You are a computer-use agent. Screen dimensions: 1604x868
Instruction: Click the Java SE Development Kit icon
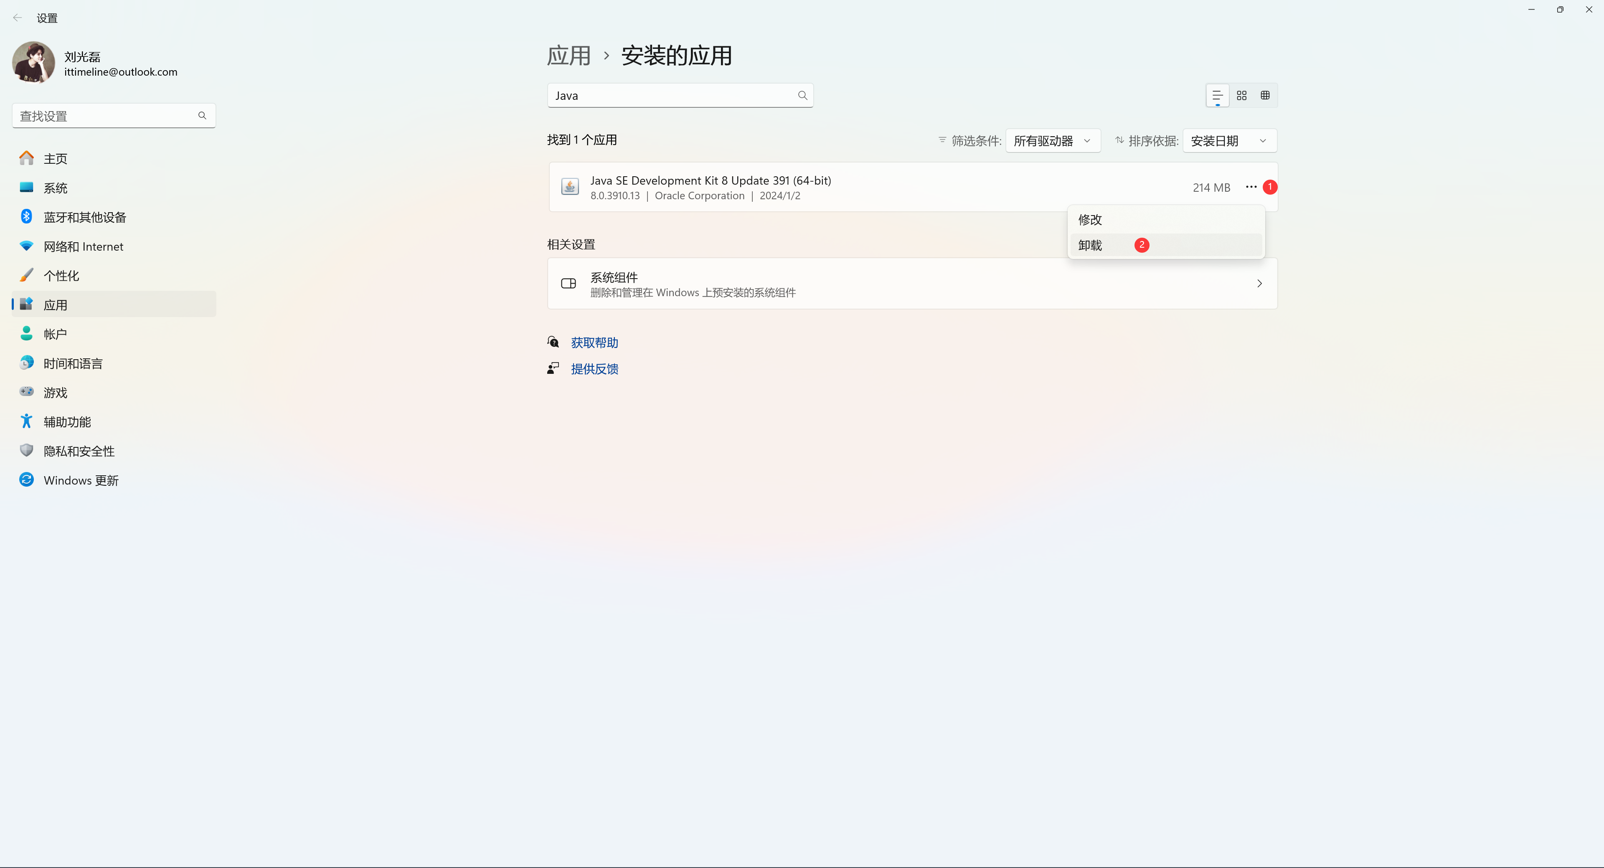(x=570, y=187)
